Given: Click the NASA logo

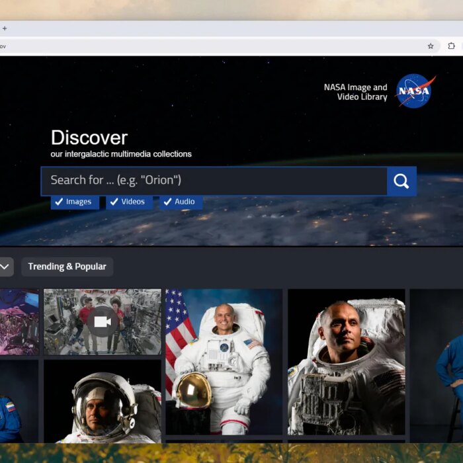Looking at the screenshot, I should click(x=415, y=91).
